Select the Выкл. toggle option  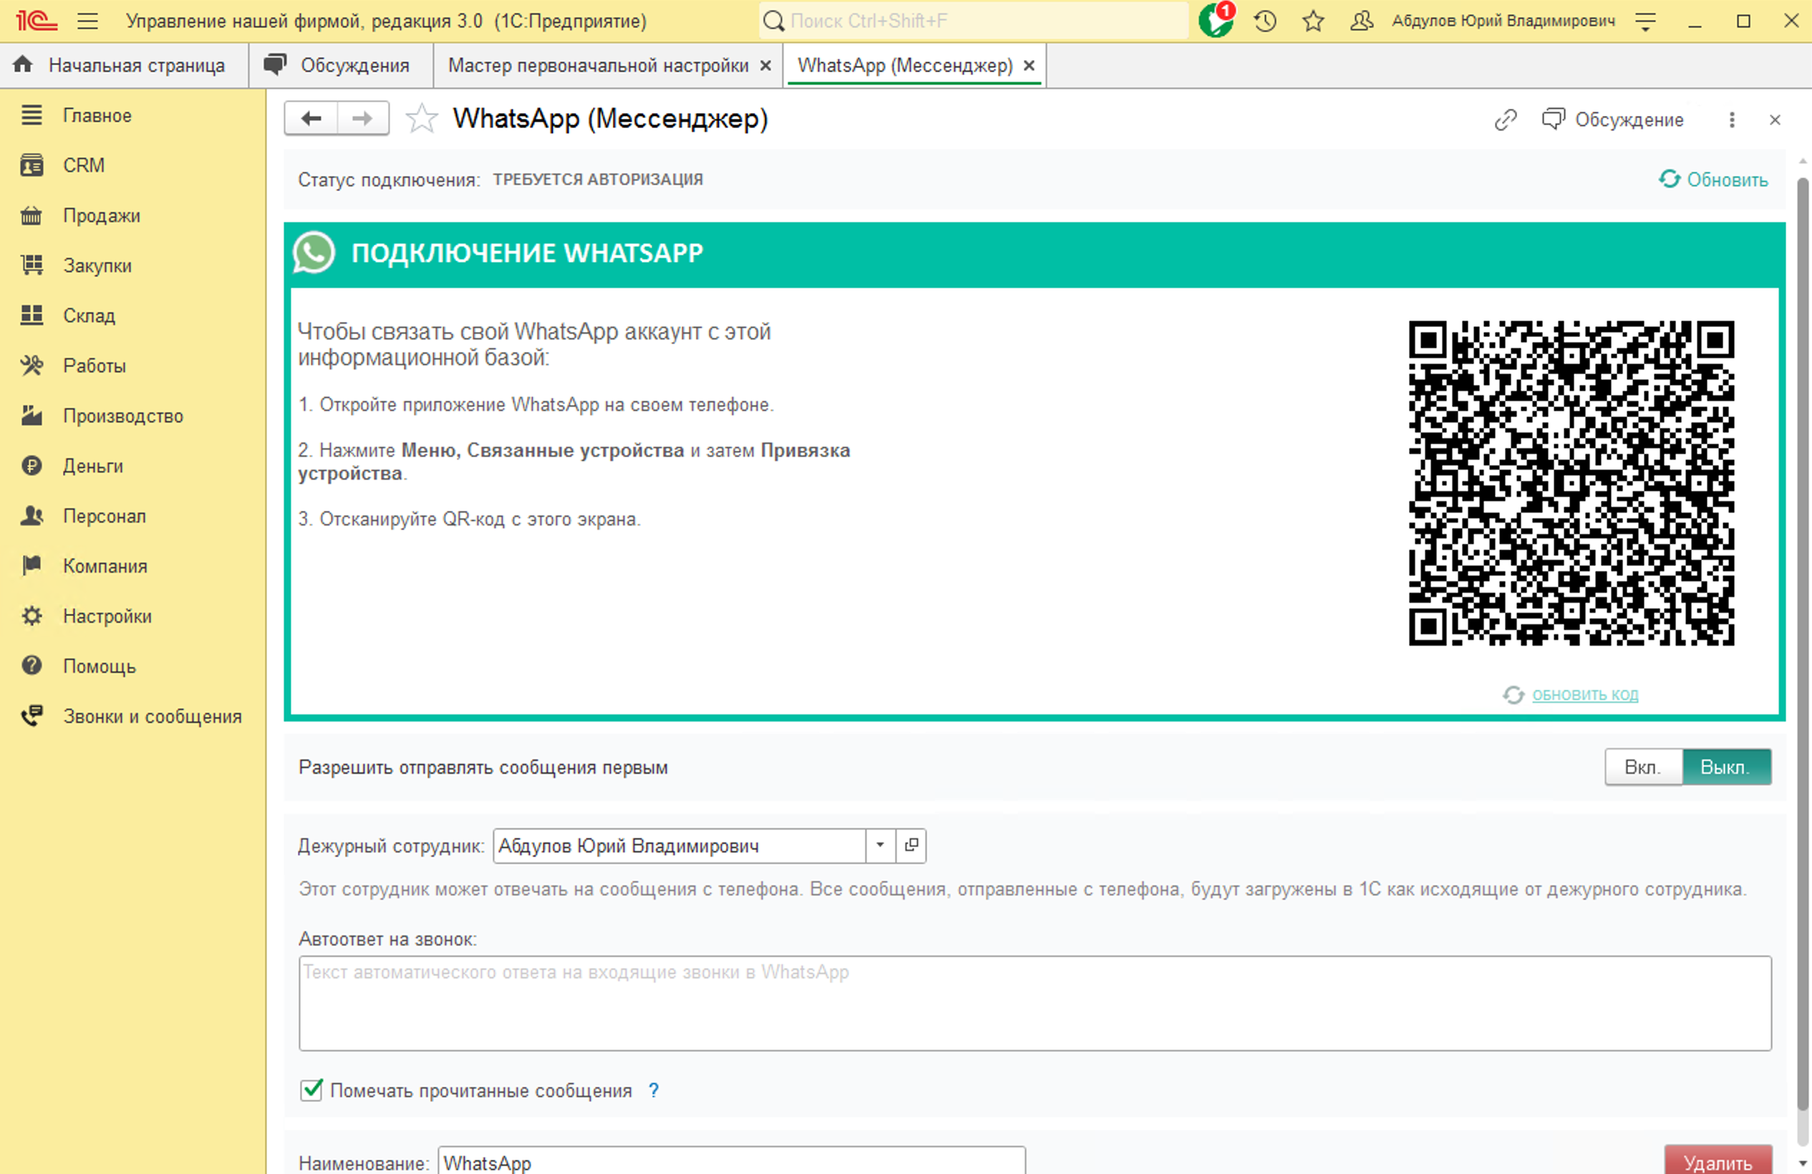coord(1725,767)
